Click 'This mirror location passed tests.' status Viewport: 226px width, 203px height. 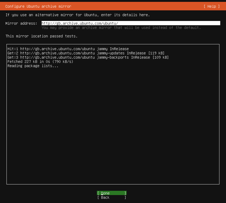coord(41,36)
